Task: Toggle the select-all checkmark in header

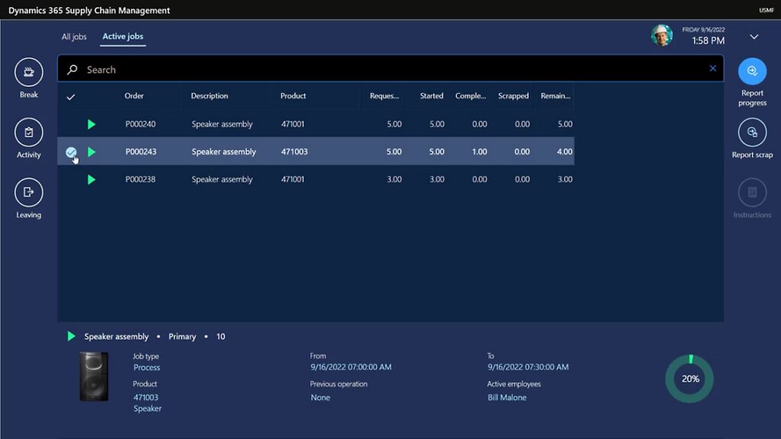Action: coord(71,97)
